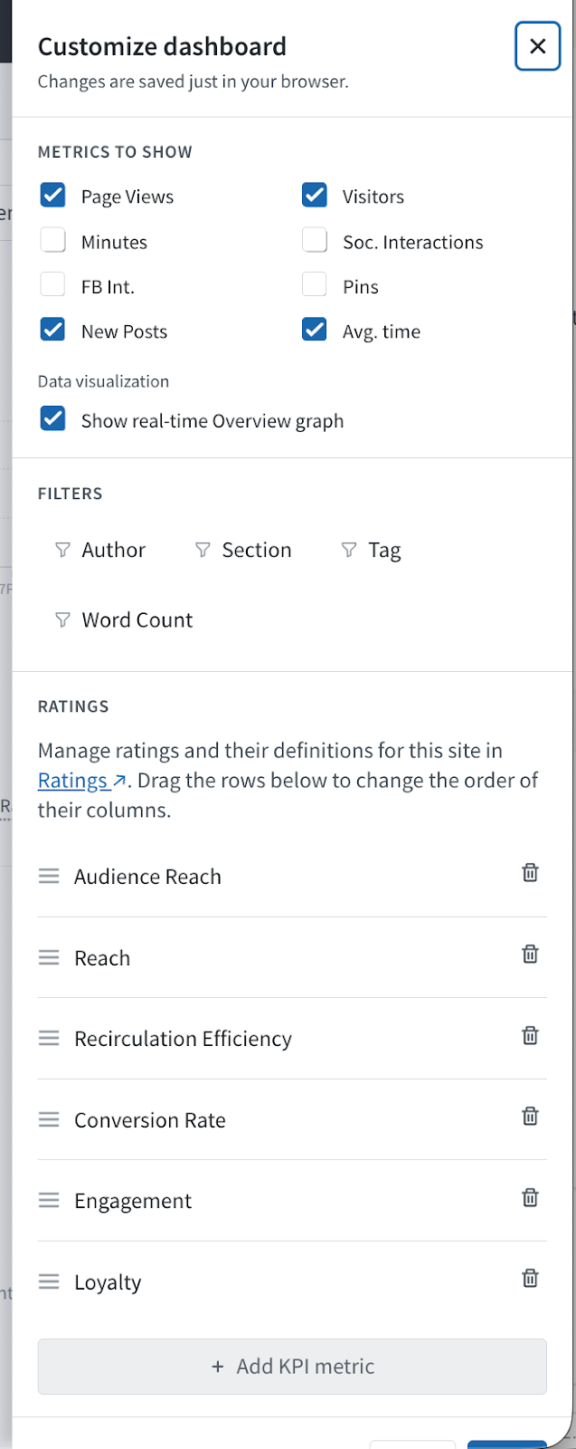
Task: Toggle Show real-time Overview graph
Action: (53, 419)
